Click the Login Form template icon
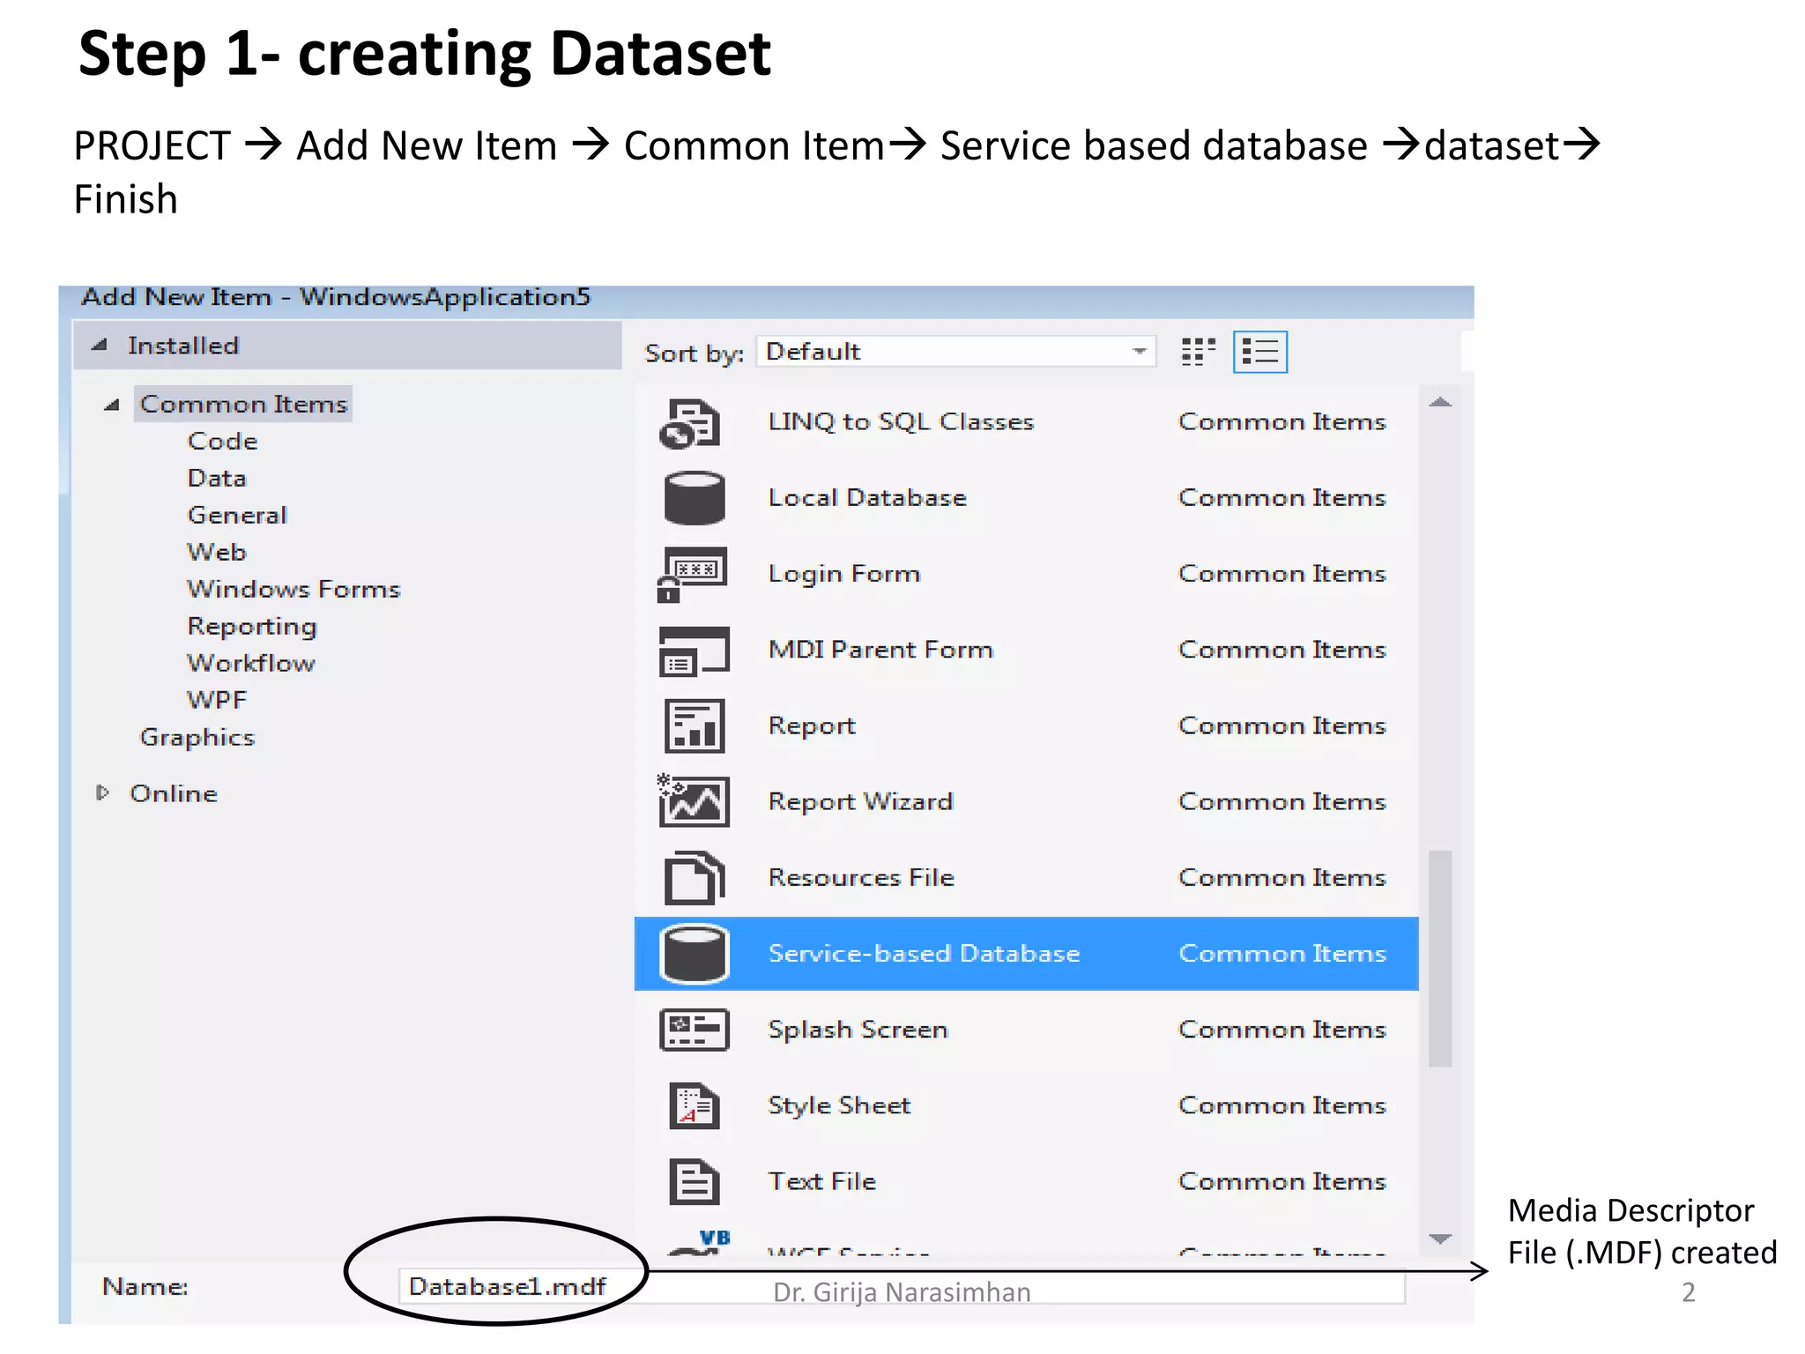The image size is (1805, 1354). click(x=693, y=574)
